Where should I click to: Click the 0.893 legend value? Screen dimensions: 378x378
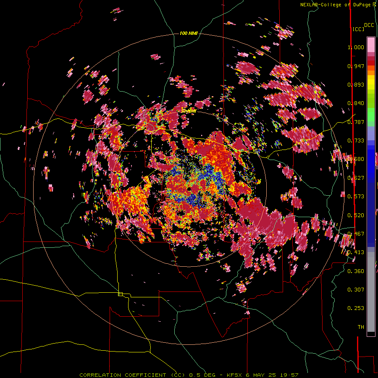click(356, 84)
